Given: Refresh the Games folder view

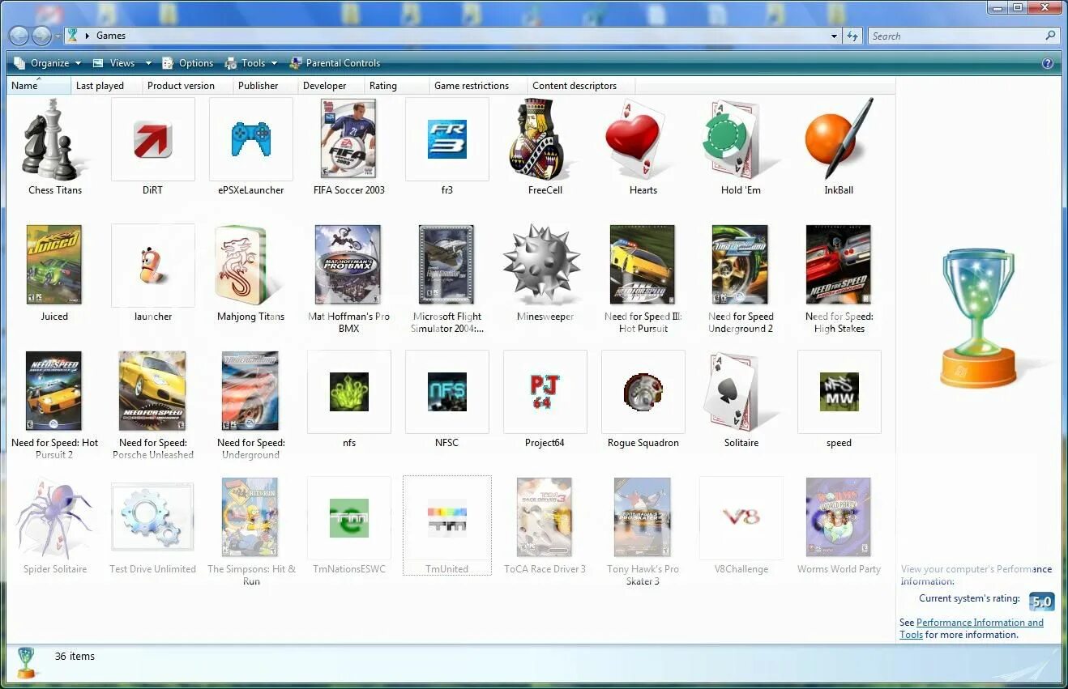Looking at the screenshot, I should coord(852,36).
